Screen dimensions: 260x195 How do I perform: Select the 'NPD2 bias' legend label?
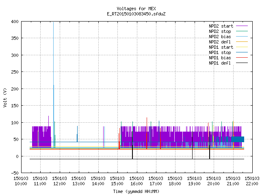point(220,37)
